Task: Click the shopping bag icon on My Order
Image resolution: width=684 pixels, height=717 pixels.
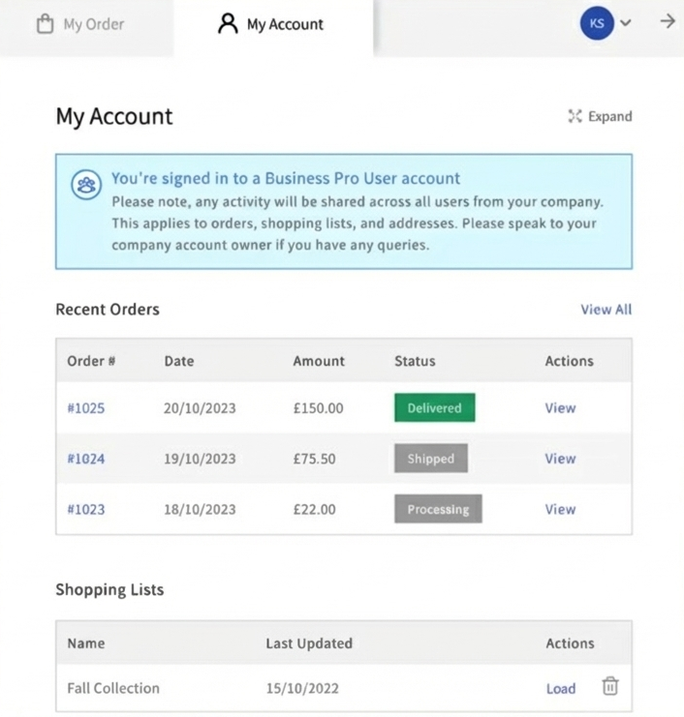Action: coord(45,24)
